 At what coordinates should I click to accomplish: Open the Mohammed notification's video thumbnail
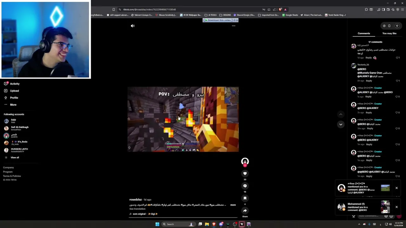click(x=385, y=207)
